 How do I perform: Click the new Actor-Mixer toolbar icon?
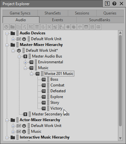25,27
